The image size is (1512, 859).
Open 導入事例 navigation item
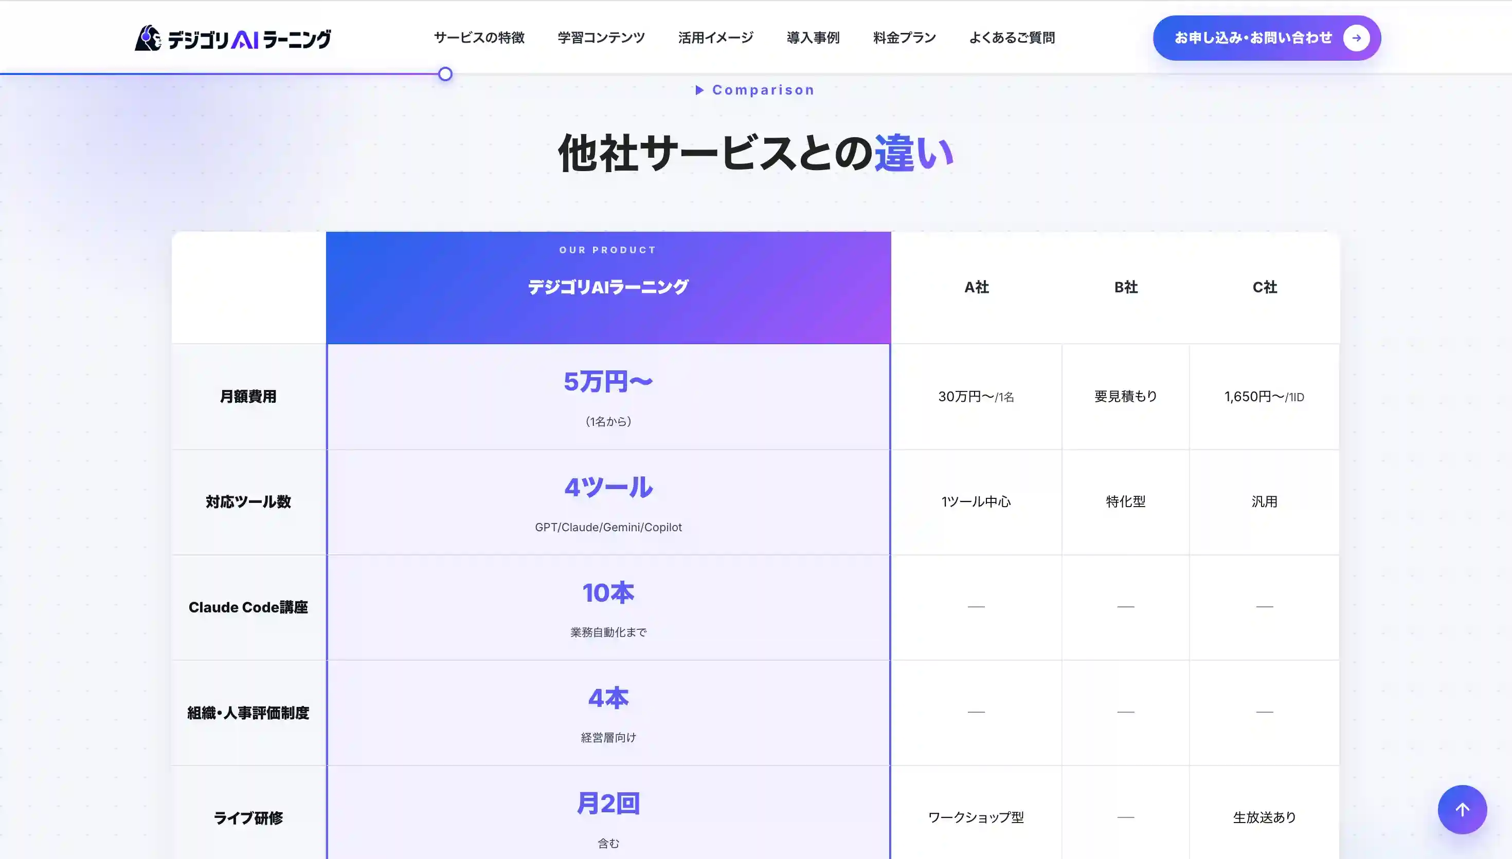point(813,38)
